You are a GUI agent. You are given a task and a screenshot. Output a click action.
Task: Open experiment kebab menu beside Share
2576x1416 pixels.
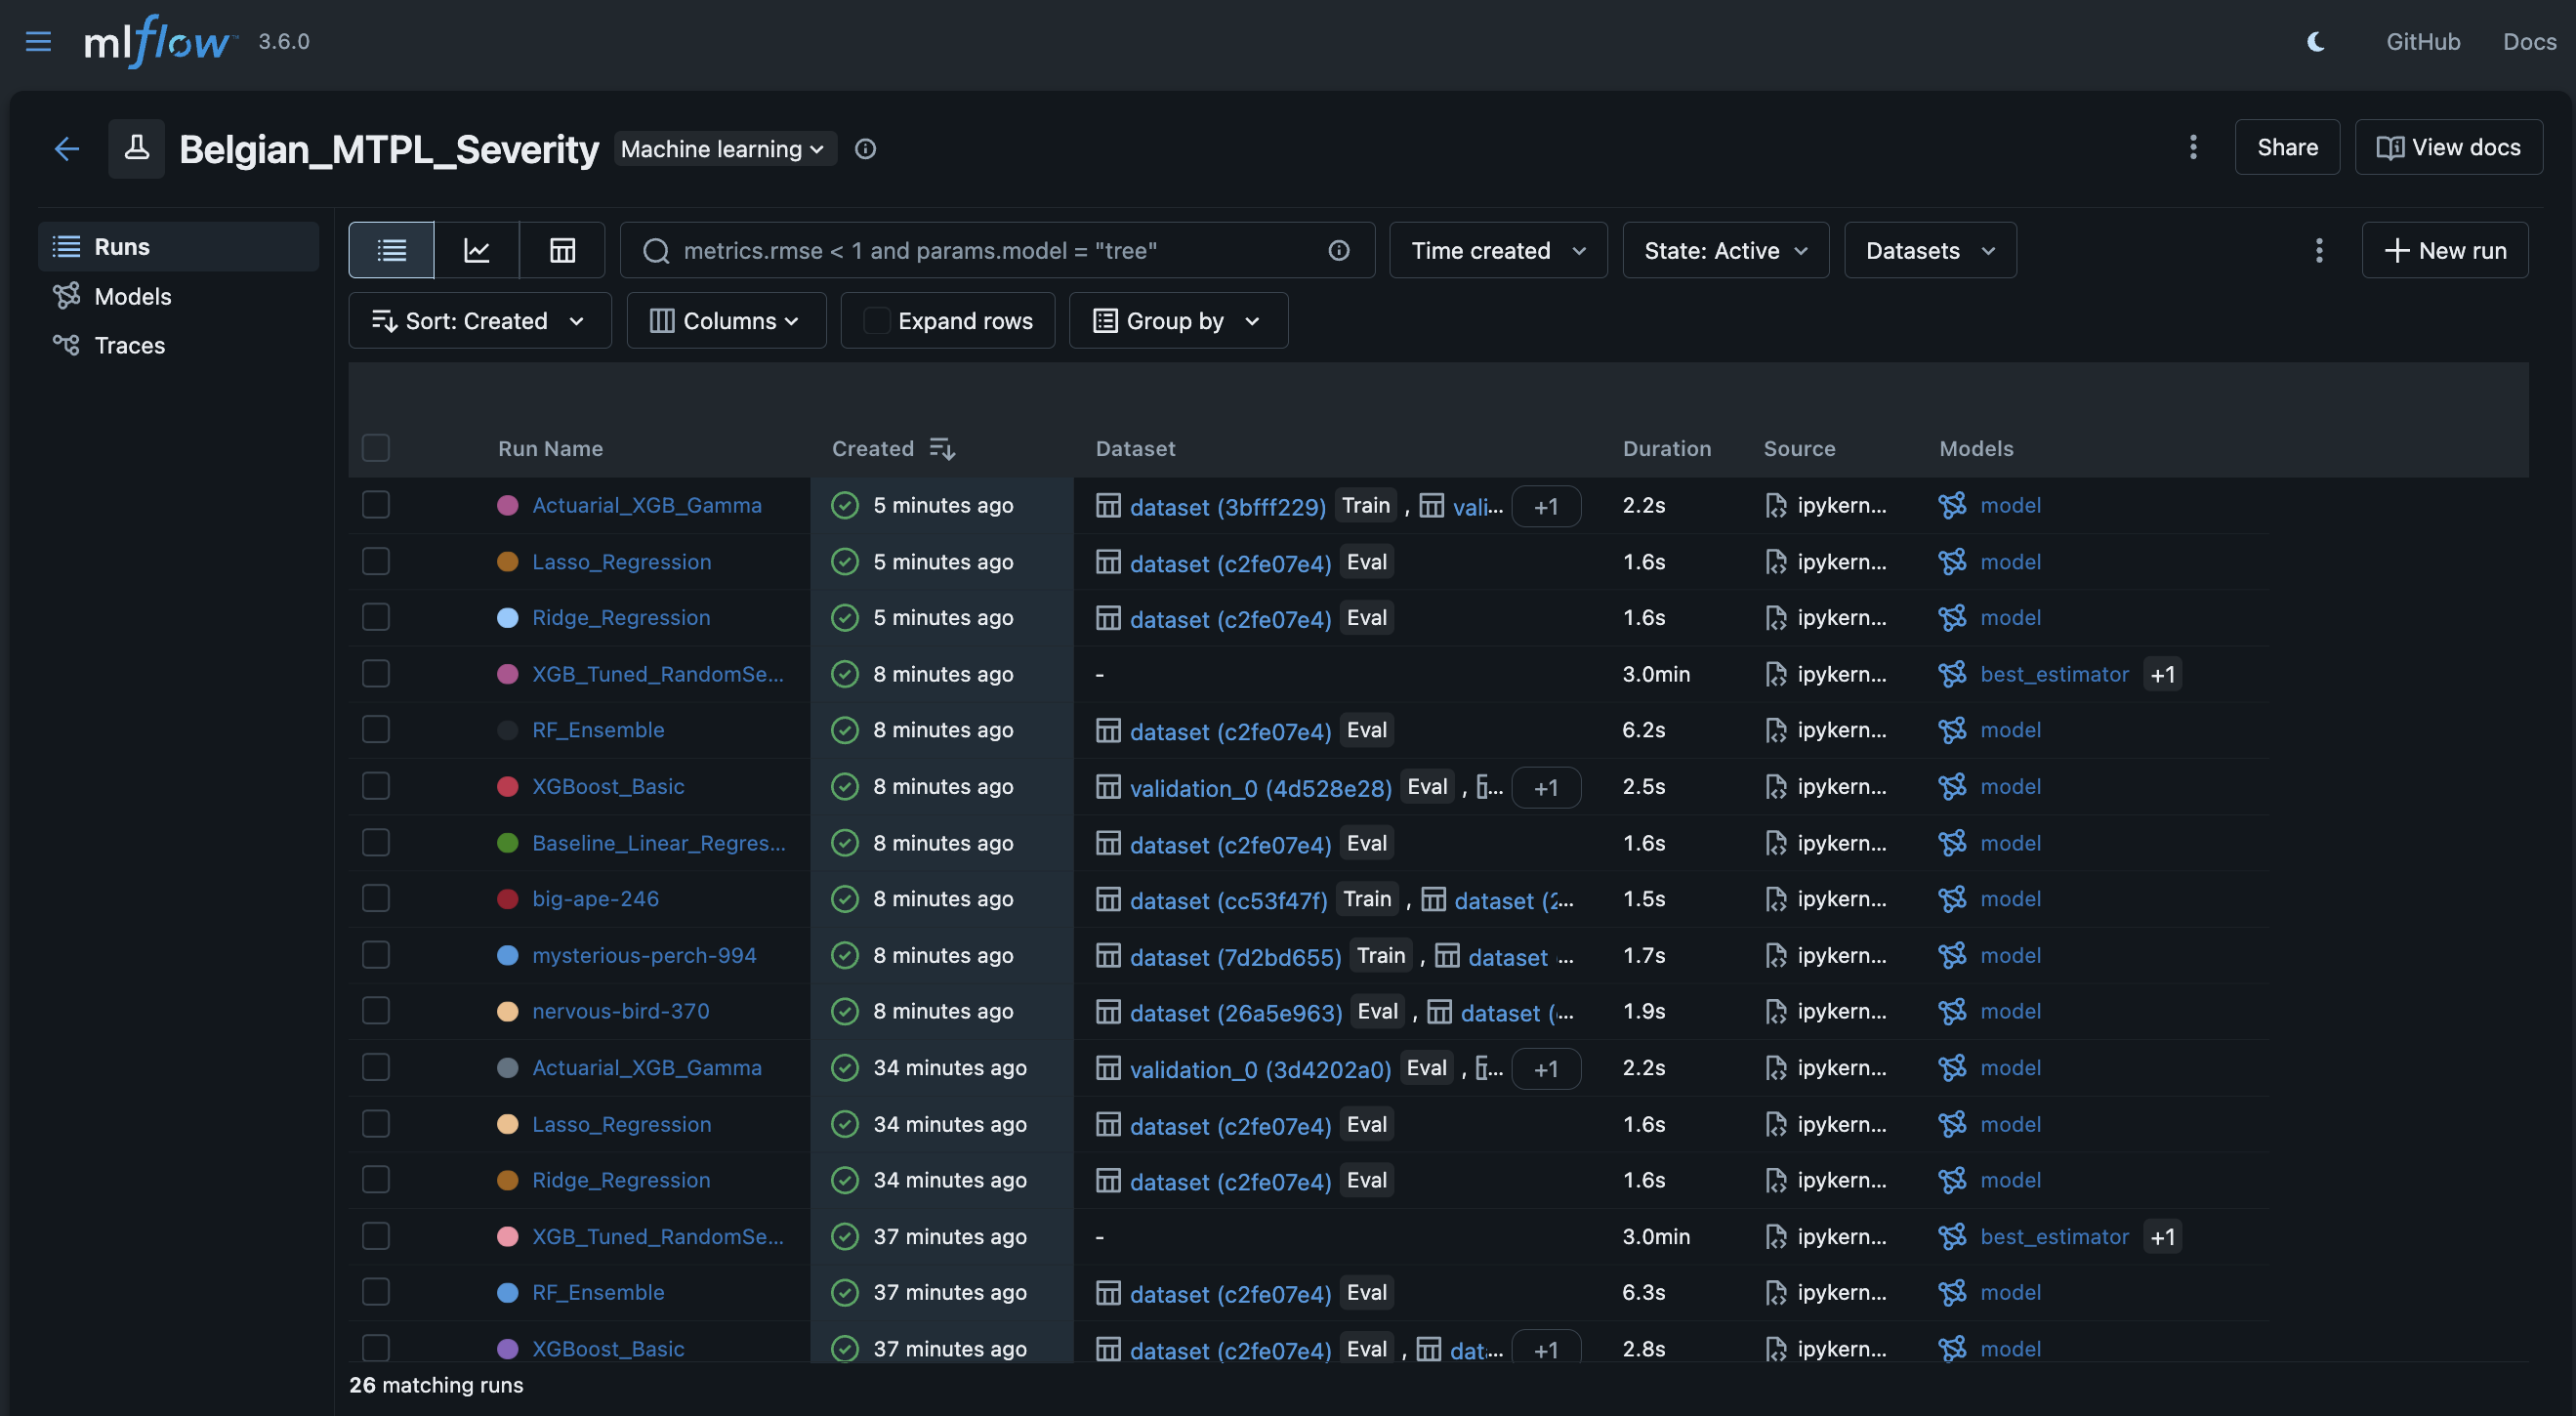2193,147
